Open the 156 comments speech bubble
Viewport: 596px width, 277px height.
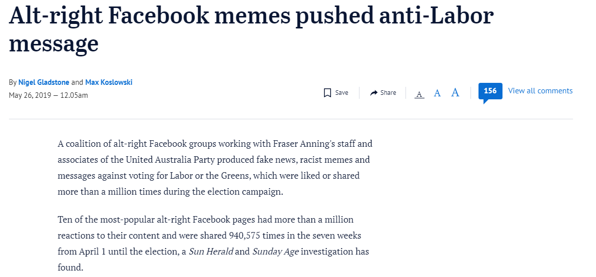click(x=490, y=92)
